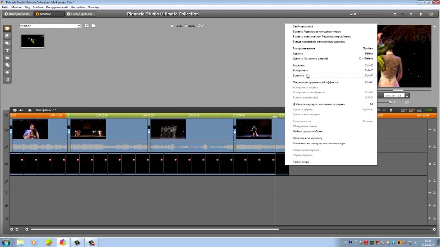This screenshot has width=440, height=247.
Task: Click the glasses view icon next to Сцены
Action: point(201,26)
